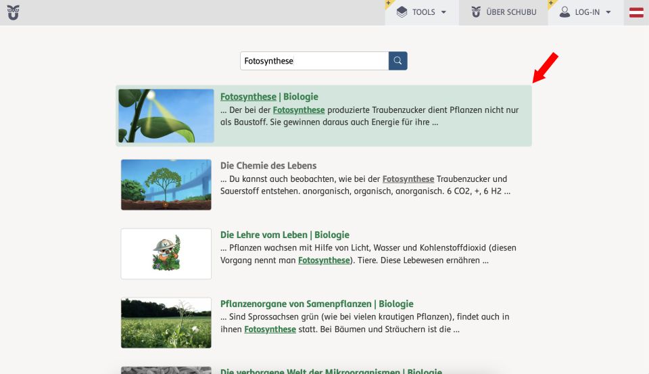This screenshot has width=649, height=374.
Task: Select the Austrian flag language icon
Action: coord(636,12)
